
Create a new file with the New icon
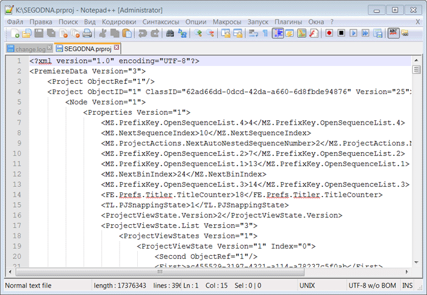click(15, 33)
